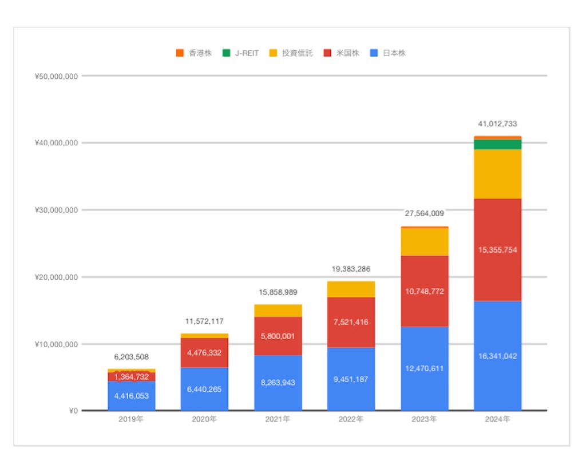The width and height of the screenshot is (586, 469).
Task: Select the yellow segment of the 2020年 bar
Action: pyautogui.click(x=204, y=336)
